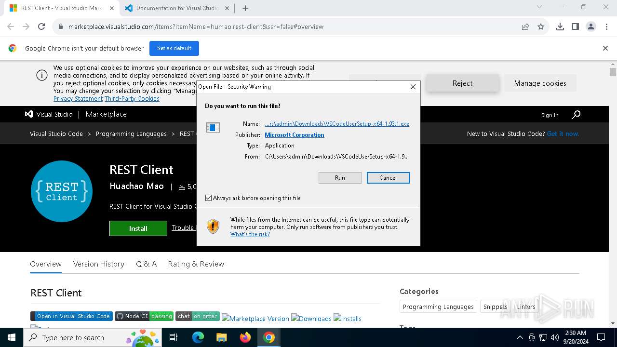Click the Marketplace Version badge
This screenshot has height=347, width=617.
tap(255, 319)
